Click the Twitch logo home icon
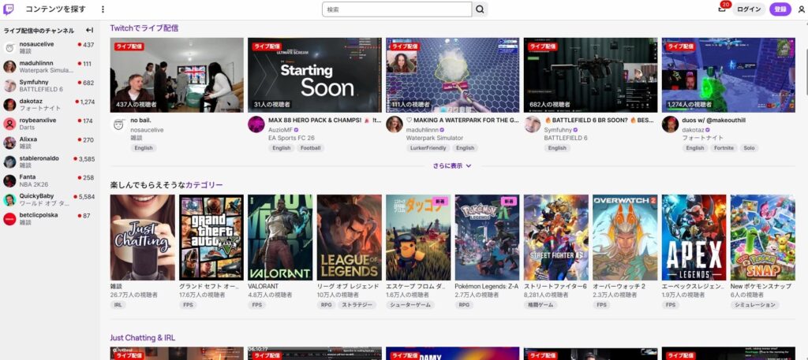808x360 pixels. click(9, 9)
